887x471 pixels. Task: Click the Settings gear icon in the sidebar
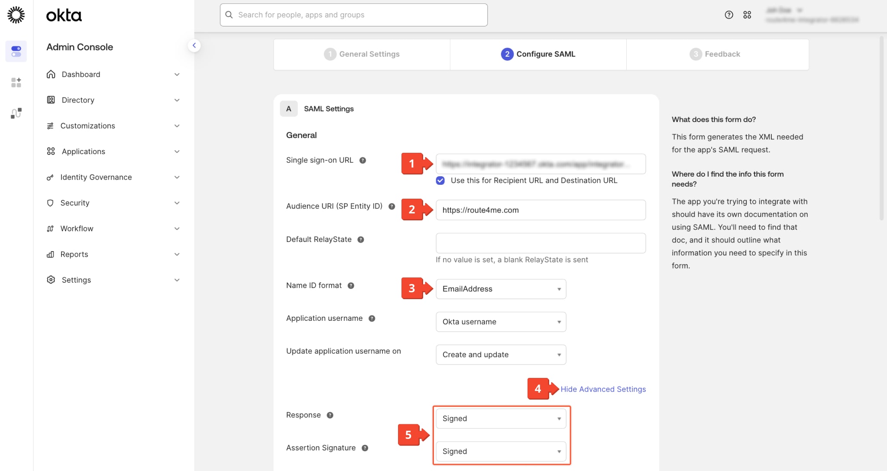50,280
